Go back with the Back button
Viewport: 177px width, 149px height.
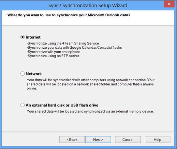(72, 140)
